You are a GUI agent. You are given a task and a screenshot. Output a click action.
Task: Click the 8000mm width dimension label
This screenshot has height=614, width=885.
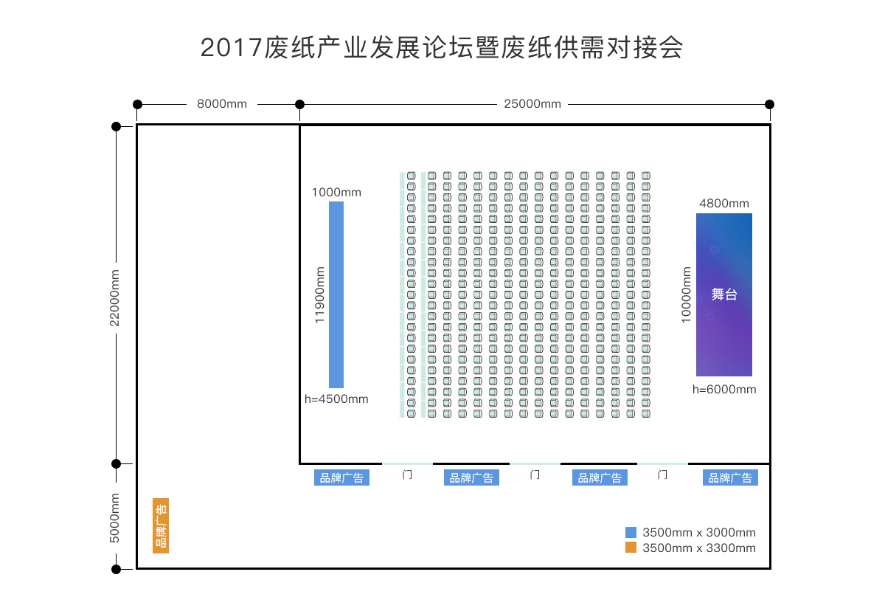pos(222,104)
